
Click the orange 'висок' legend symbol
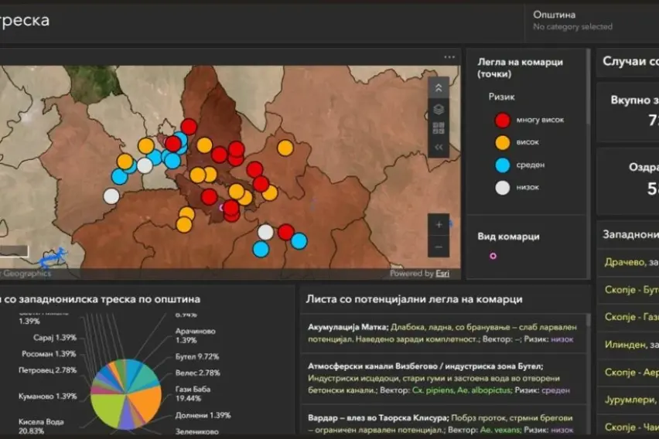point(502,142)
